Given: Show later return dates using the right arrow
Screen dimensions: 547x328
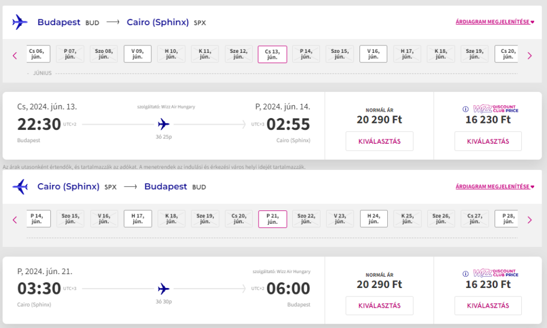Looking at the screenshot, I should (x=529, y=220).
